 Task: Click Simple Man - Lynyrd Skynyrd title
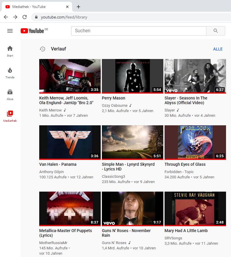tap(128, 167)
